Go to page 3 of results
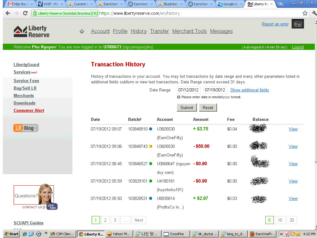 (x=115, y=220)
